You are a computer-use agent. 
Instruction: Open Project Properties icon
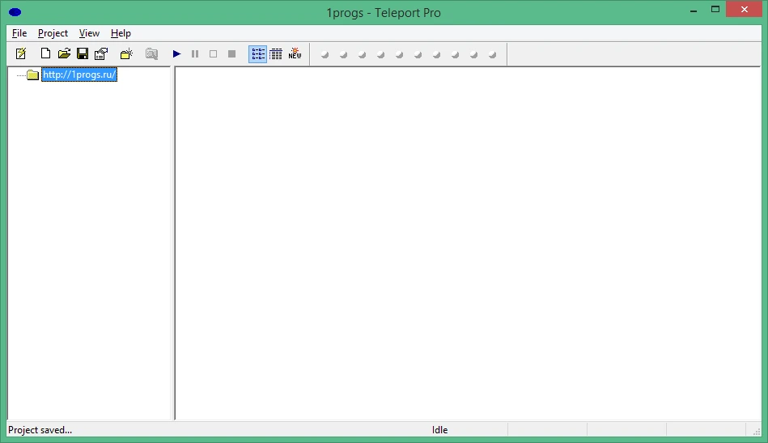tap(101, 54)
